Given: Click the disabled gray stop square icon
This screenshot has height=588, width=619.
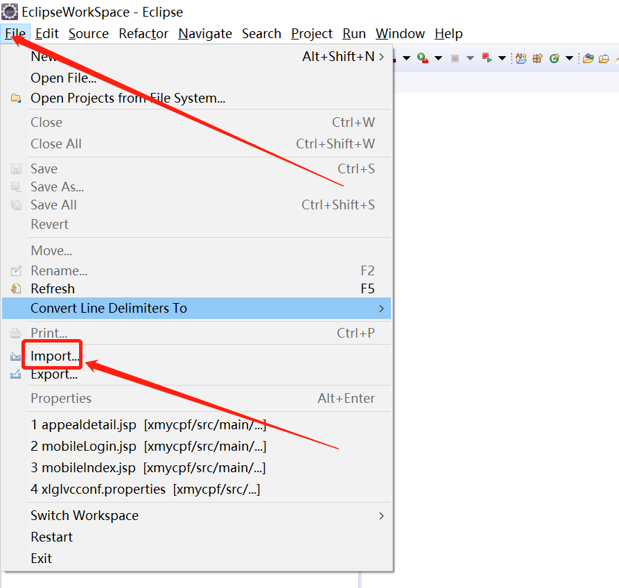Looking at the screenshot, I should [455, 58].
